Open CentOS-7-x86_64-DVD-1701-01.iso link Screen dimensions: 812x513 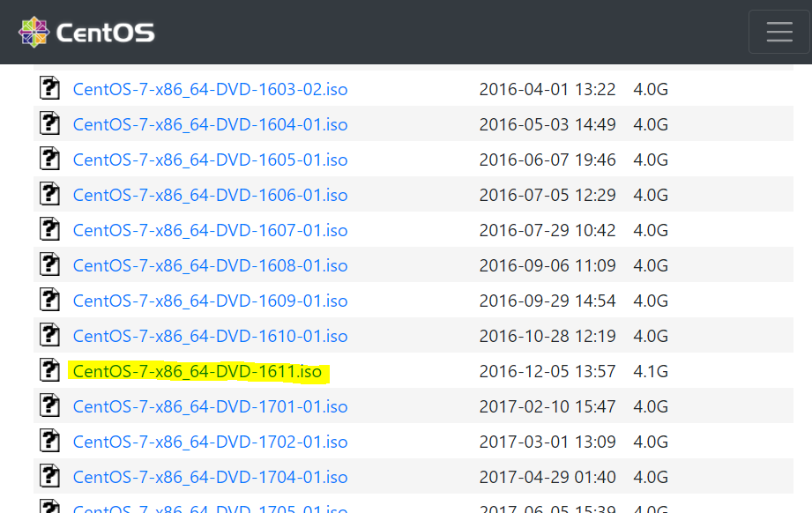coord(210,406)
